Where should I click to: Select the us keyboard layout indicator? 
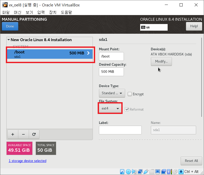(x=154, y=27)
